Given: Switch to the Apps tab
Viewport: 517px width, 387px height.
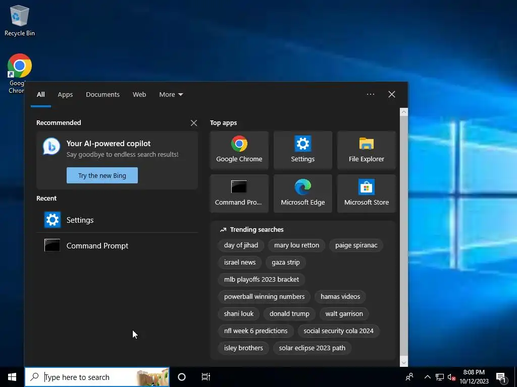Looking at the screenshot, I should pos(65,94).
